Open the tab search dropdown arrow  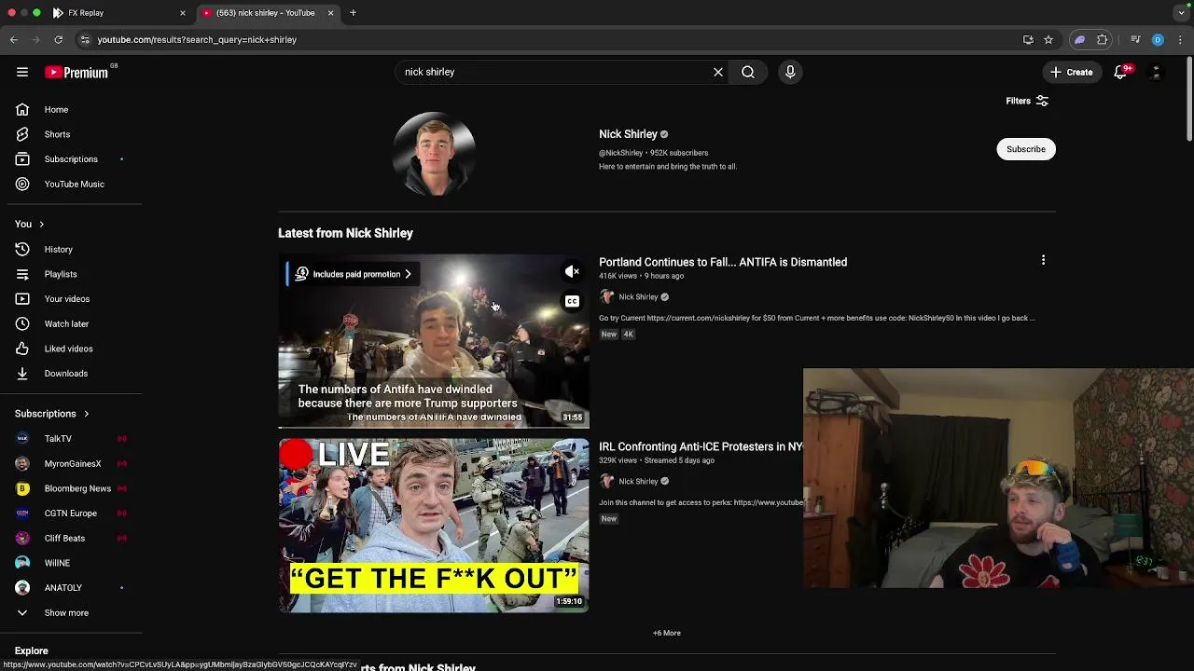[1181, 13]
